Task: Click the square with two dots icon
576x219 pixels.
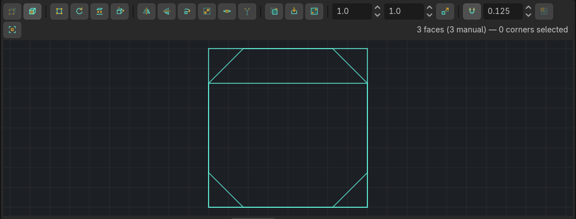Action: point(314,11)
